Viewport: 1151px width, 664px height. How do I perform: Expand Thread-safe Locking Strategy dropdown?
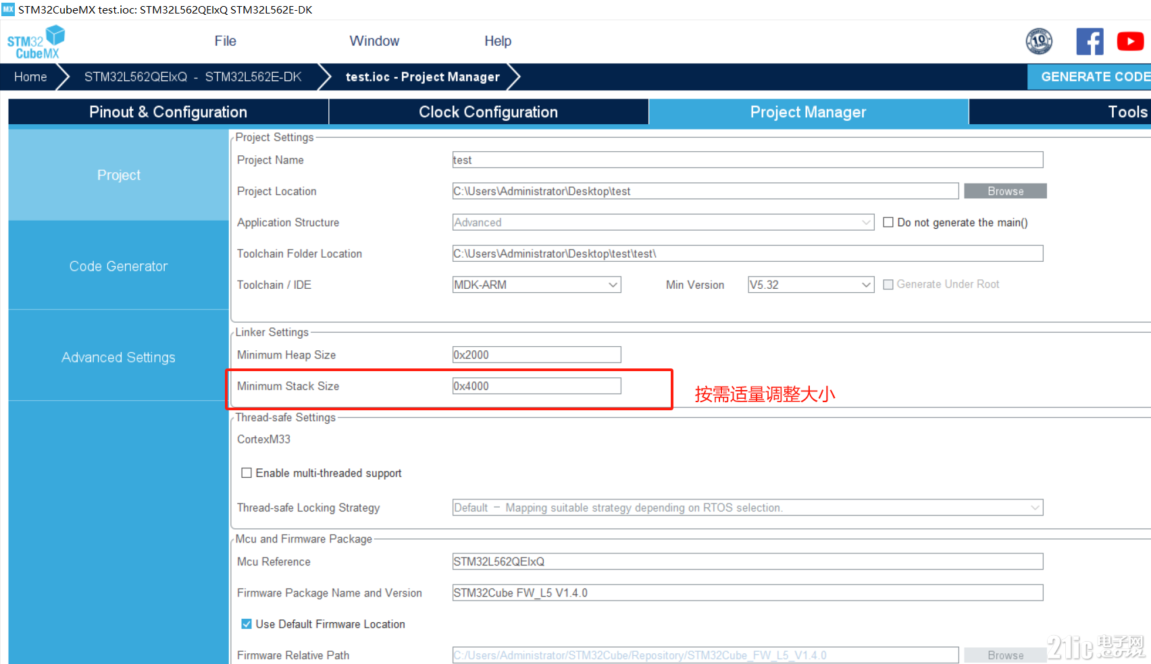[748, 507]
